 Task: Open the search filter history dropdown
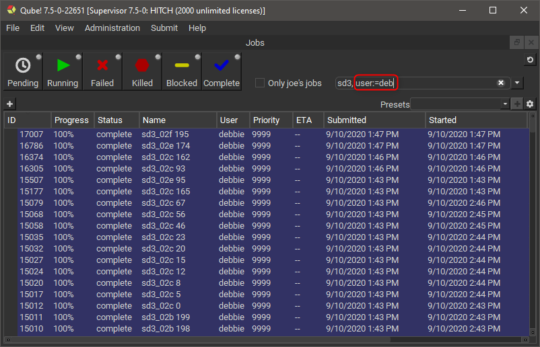tap(517, 83)
